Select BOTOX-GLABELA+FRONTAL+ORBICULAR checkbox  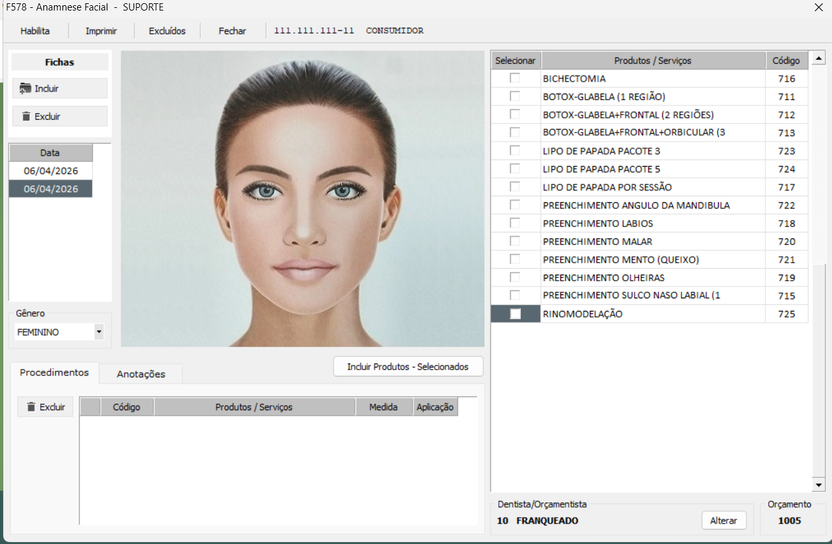pyautogui.click(x=515, y=132)
